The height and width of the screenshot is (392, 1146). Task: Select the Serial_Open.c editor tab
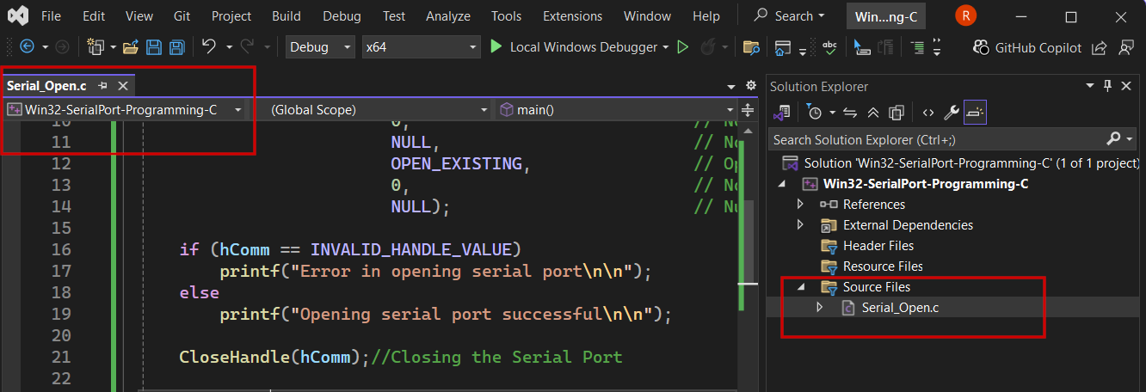46,86
